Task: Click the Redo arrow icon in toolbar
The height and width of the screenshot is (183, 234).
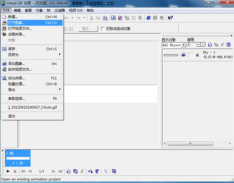Action: pos(78,18)
